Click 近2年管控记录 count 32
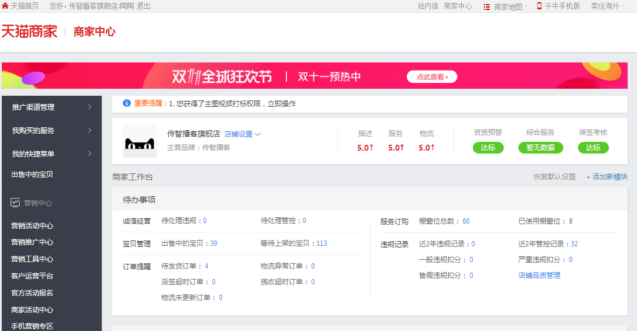Screen dimensions: 637x331 [574, 244]
